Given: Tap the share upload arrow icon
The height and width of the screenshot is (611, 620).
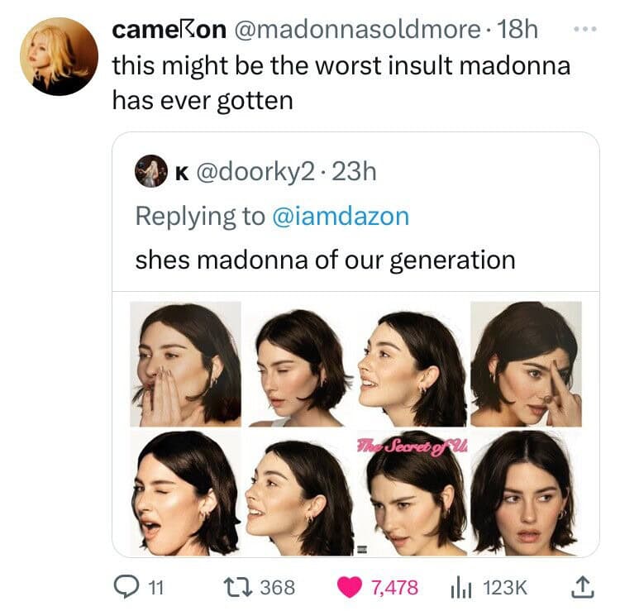Looking at the screenshot, I should (x=581, y=587).
